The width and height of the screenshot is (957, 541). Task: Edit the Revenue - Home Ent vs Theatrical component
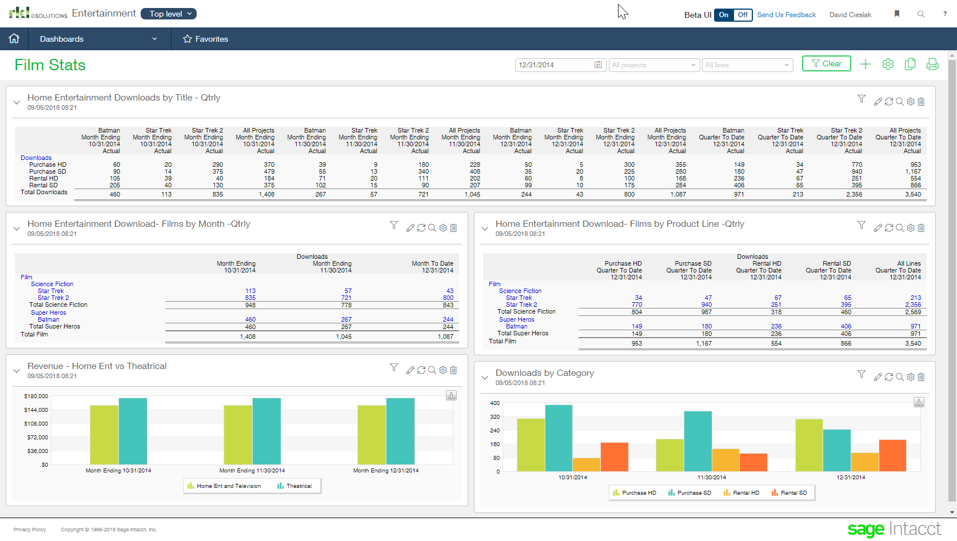pyautogui.click(x=410, y=370)
